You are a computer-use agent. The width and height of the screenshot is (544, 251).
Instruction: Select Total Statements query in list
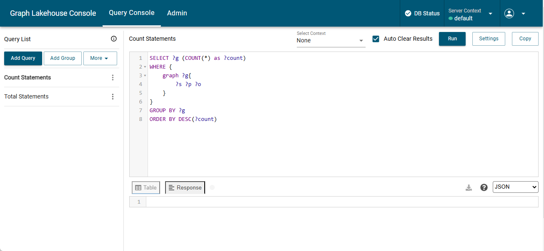(x=26, y=97)
